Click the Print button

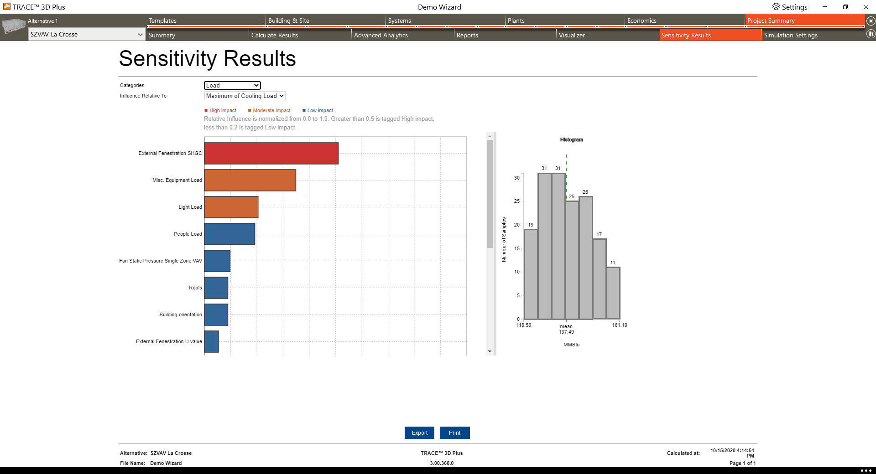tap(454, 433)
